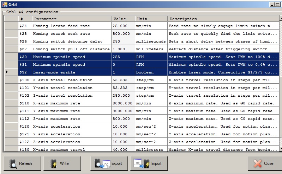The width and height of the screenshot is (282, 174).
Task: Click value 53.333 of Y-axis travel resolution
Action: click(123, 88)
